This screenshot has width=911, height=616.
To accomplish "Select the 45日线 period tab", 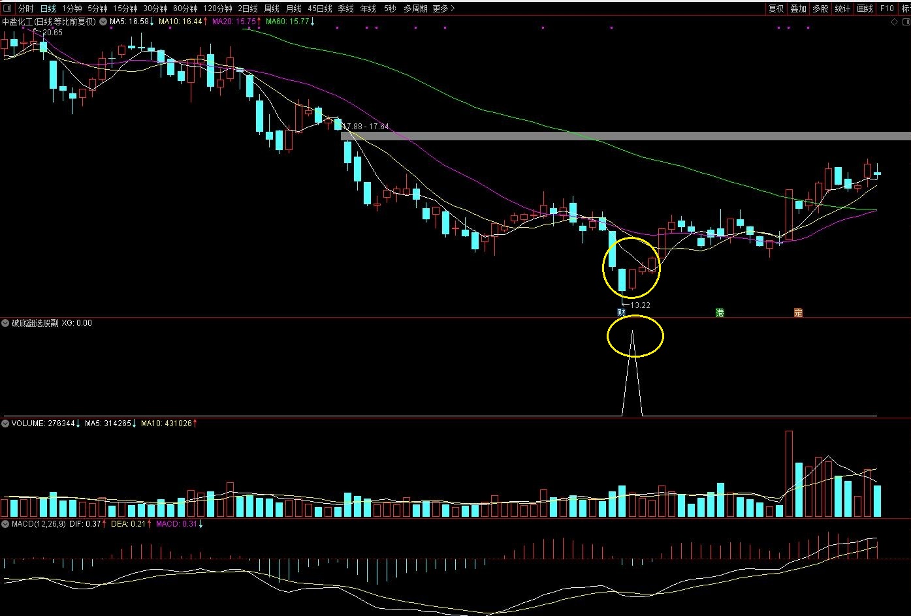I will 320,8.
